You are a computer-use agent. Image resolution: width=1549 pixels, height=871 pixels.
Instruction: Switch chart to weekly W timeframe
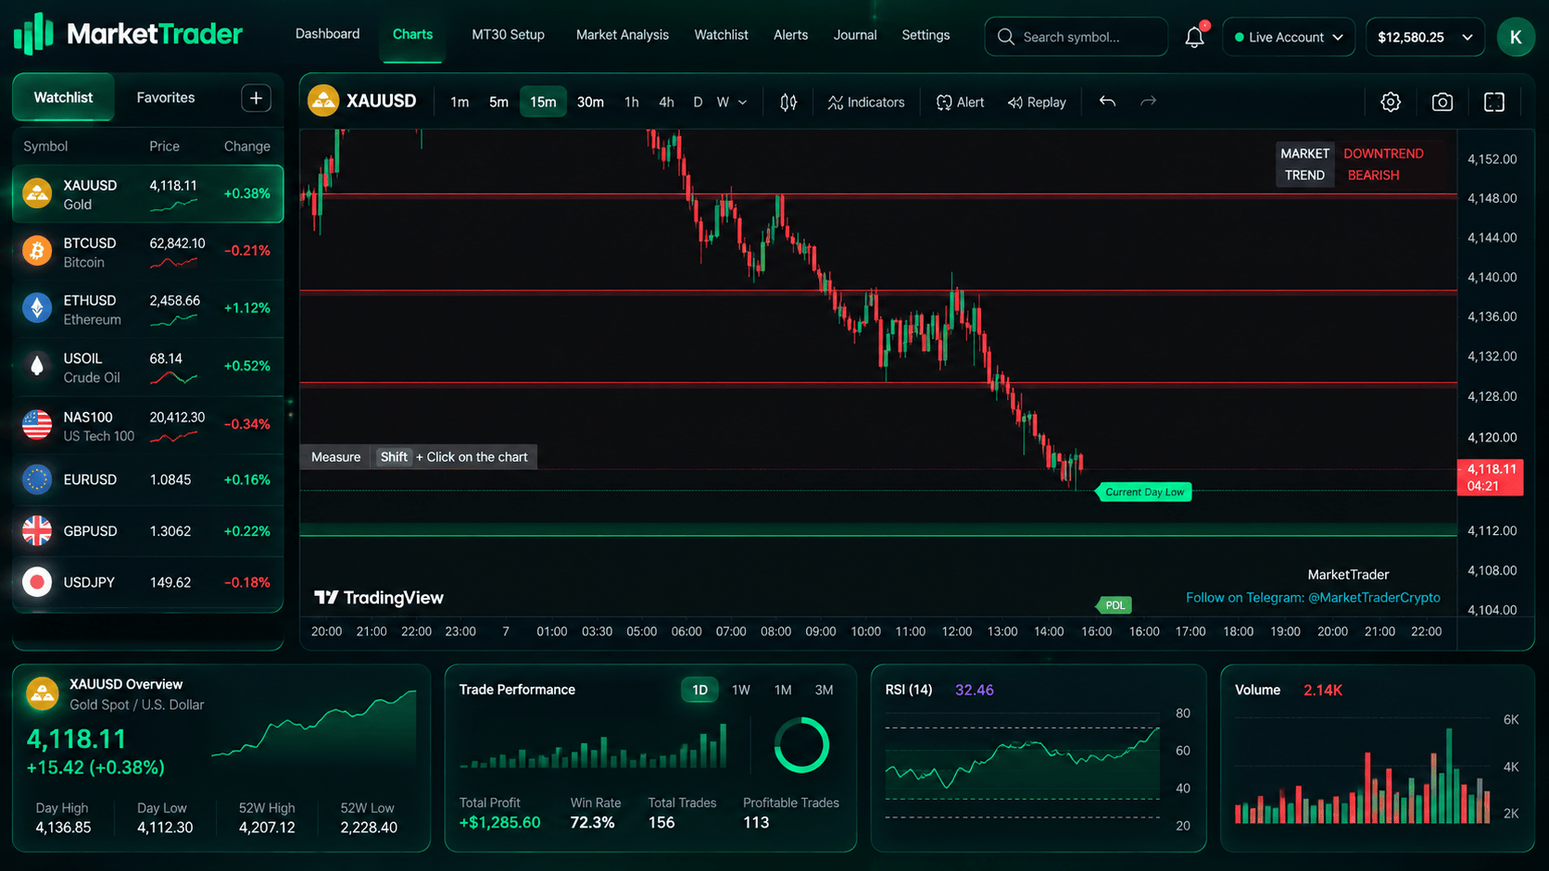(x=723, y=102)
